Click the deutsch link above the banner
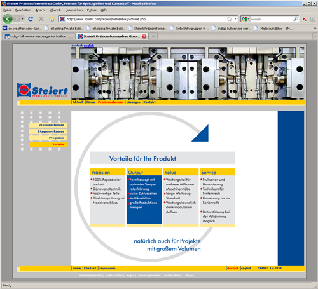 (77, 45)
